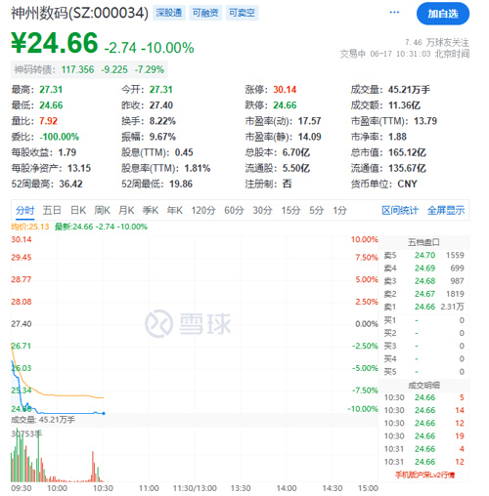
Task: Select the 60分 interval tab
Action: point(234,210)
